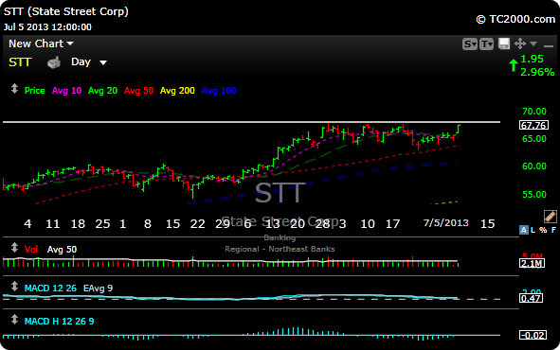Click the MACD H 12 26 9 label

[60, 321]
